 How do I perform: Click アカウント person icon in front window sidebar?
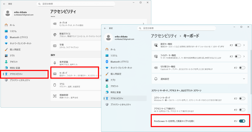click(x=107, y=86)
